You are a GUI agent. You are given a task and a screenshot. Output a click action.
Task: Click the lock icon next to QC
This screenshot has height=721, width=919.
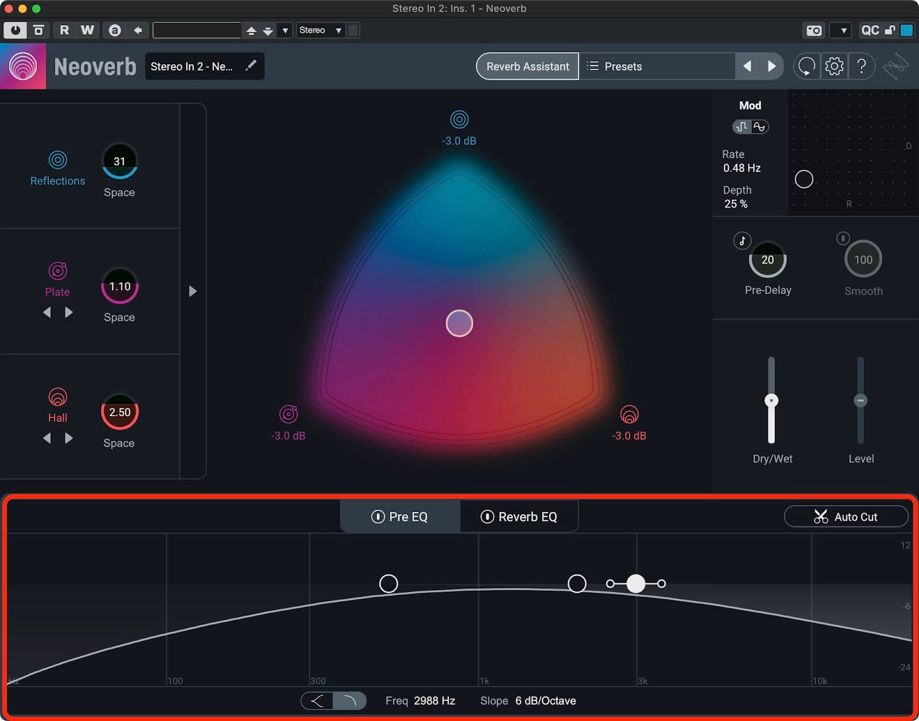point(890,30)
